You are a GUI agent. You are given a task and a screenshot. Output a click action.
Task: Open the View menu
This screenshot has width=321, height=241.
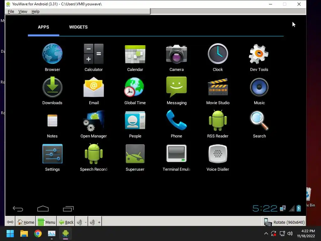(23, 12)
